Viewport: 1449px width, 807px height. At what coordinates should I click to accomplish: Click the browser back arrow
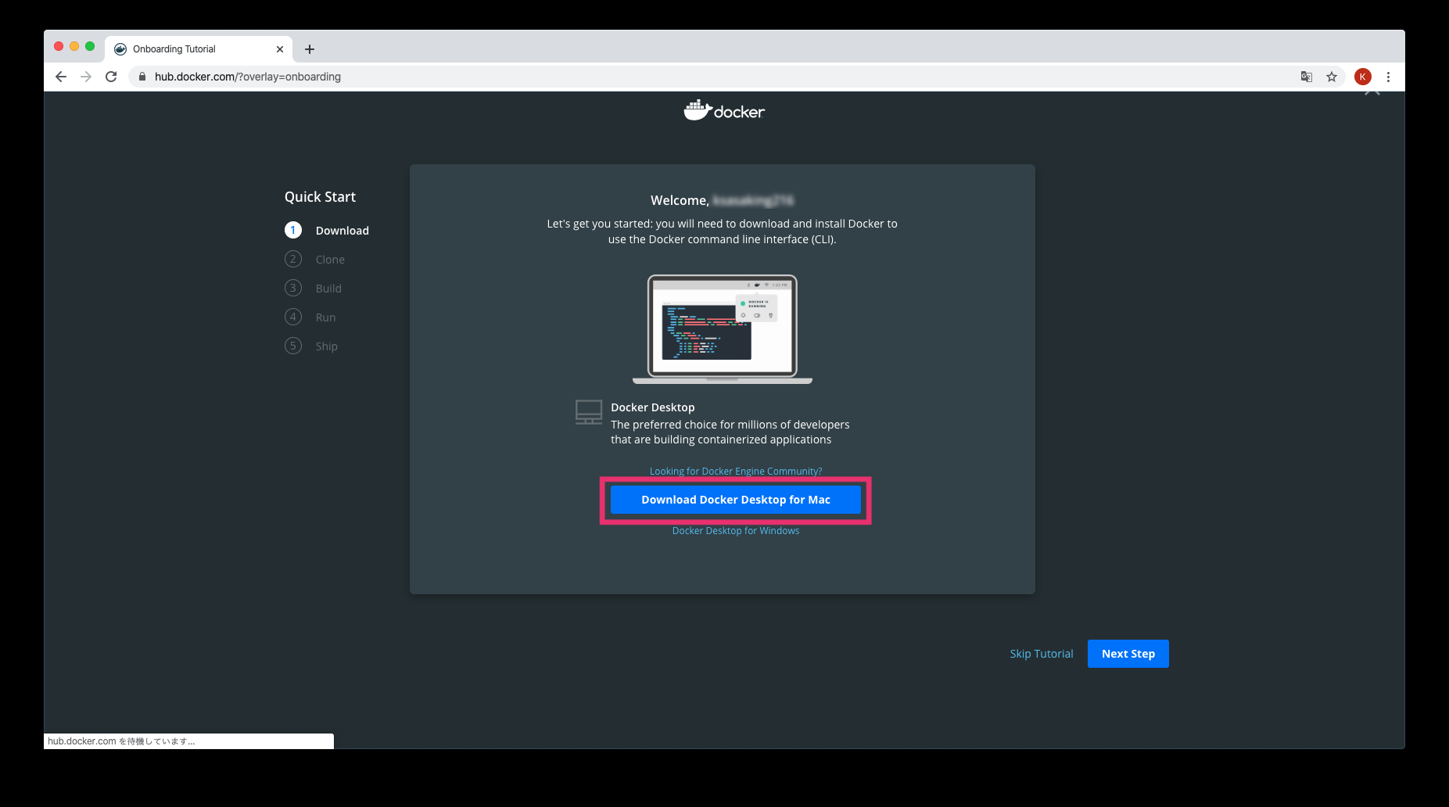pos(60,77)
